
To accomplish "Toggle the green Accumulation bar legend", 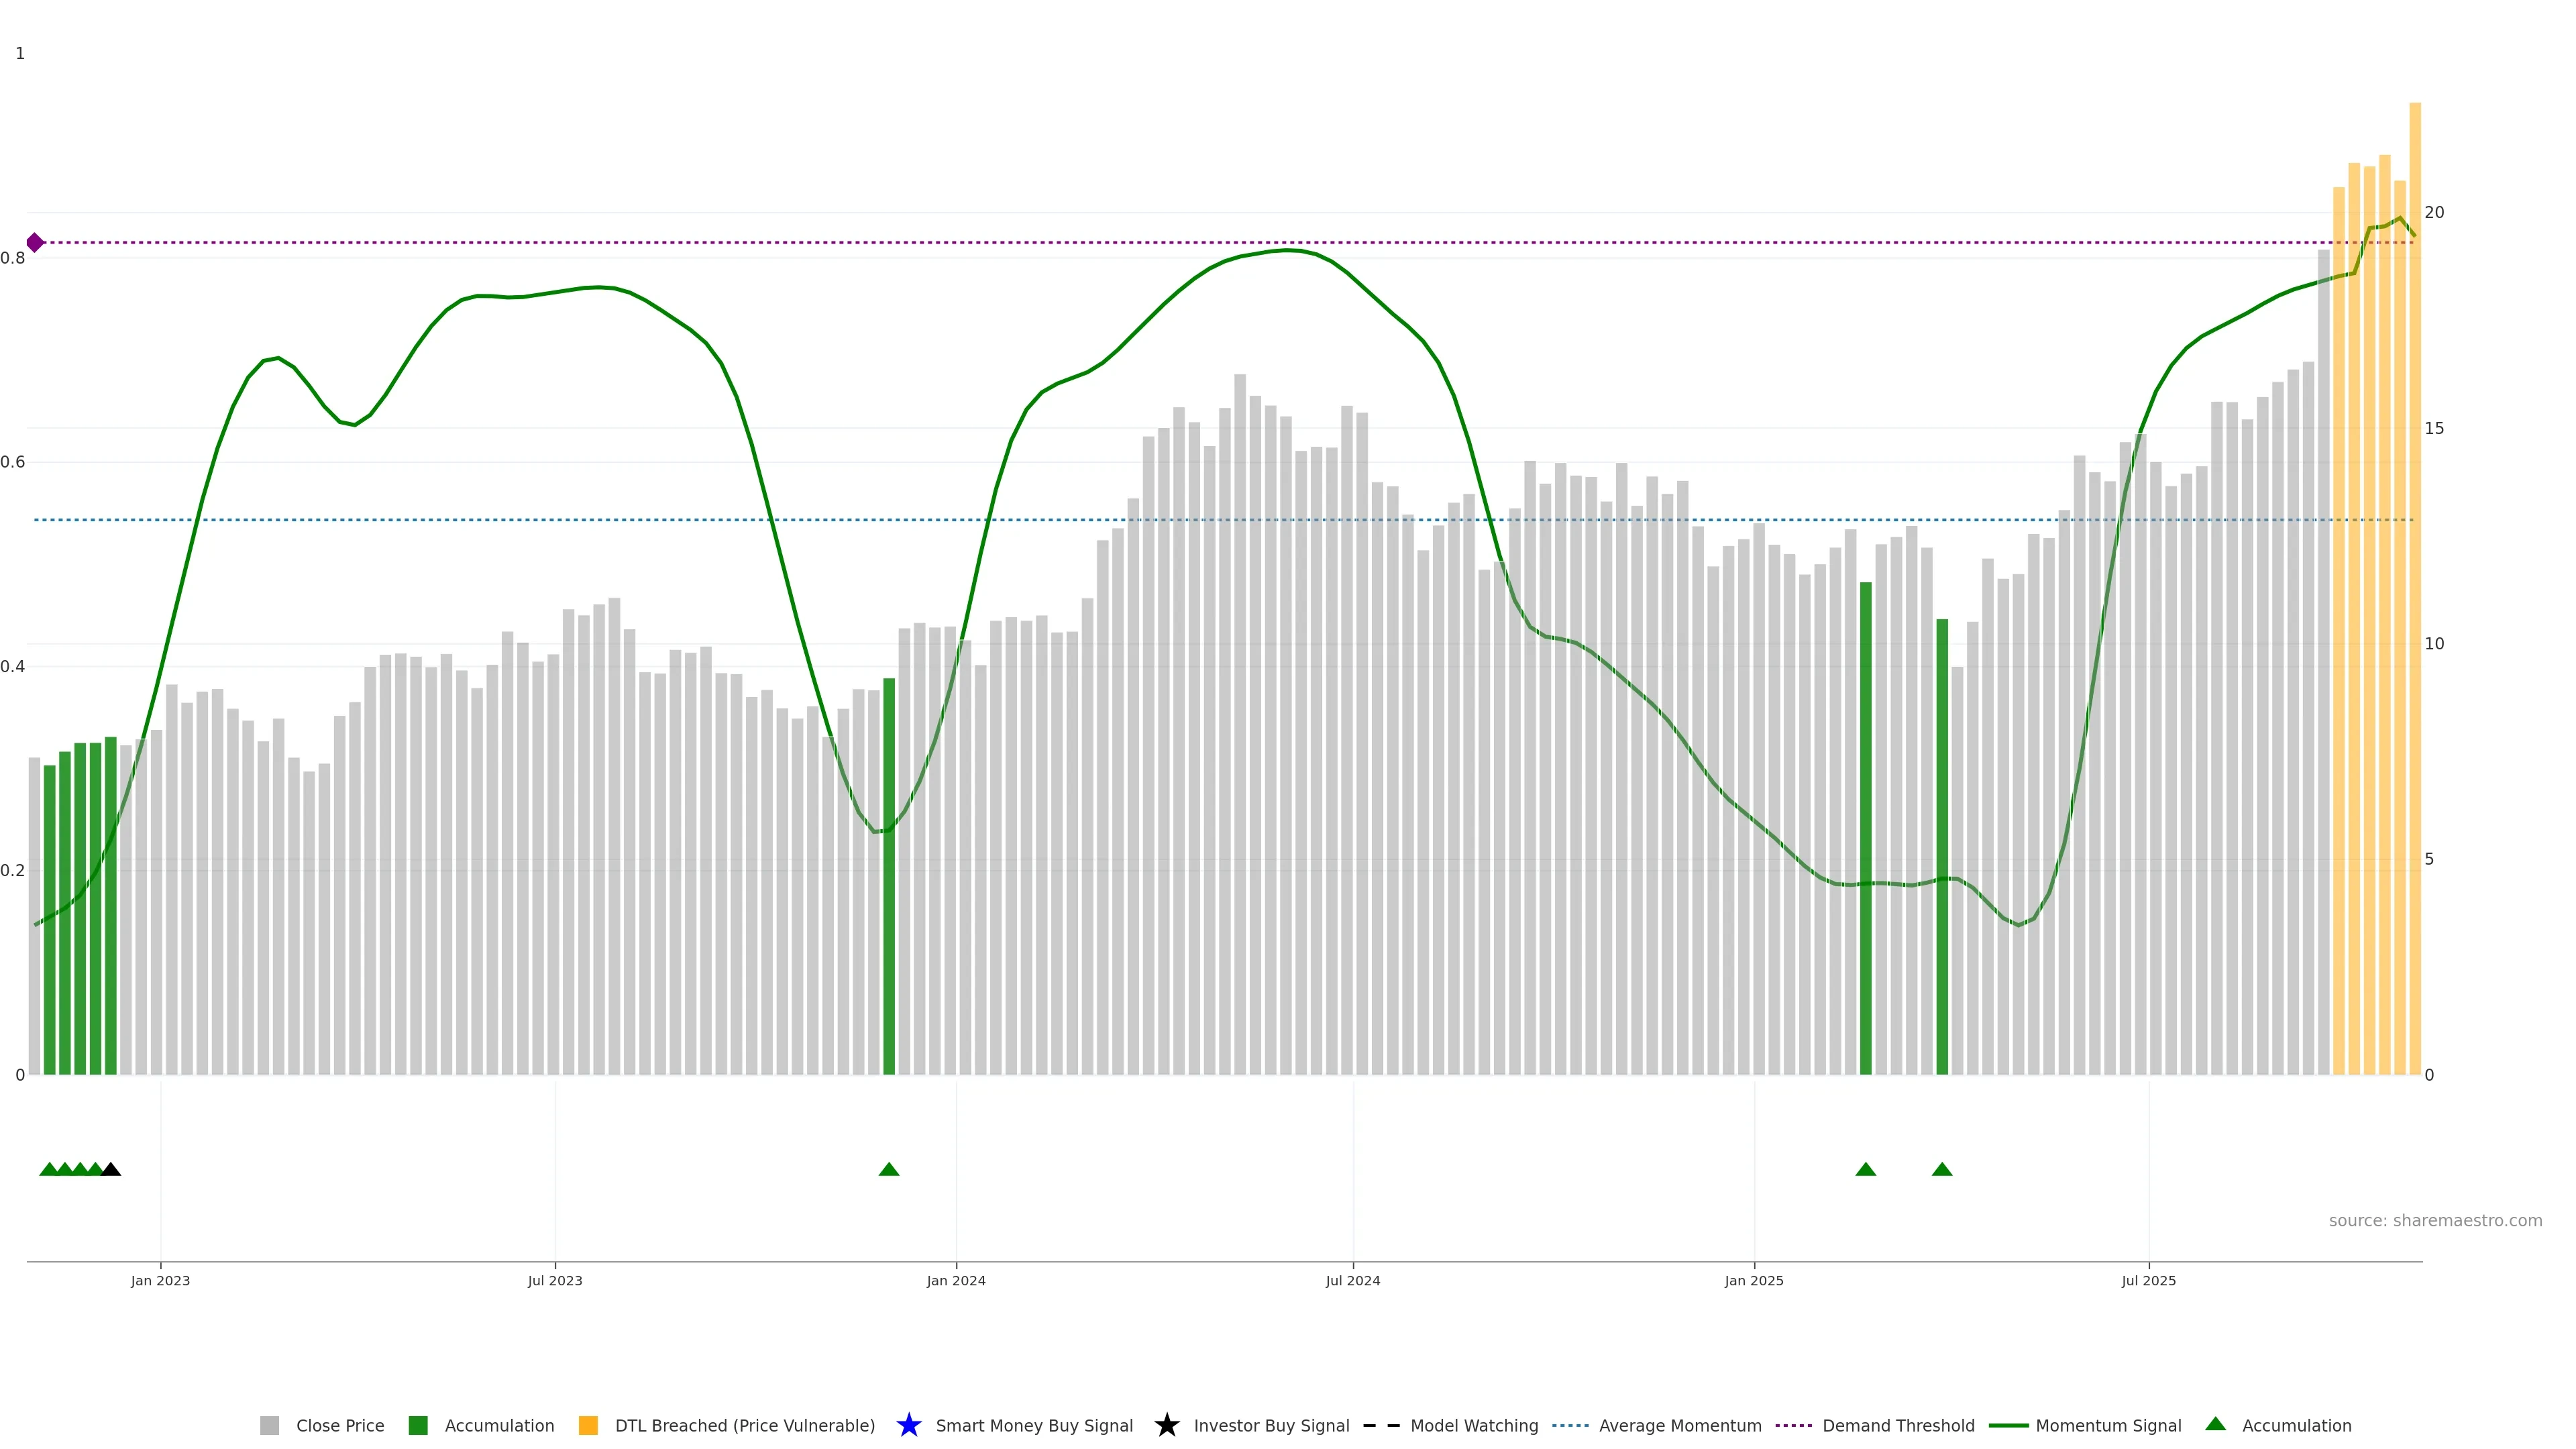I will [418, 1425].
